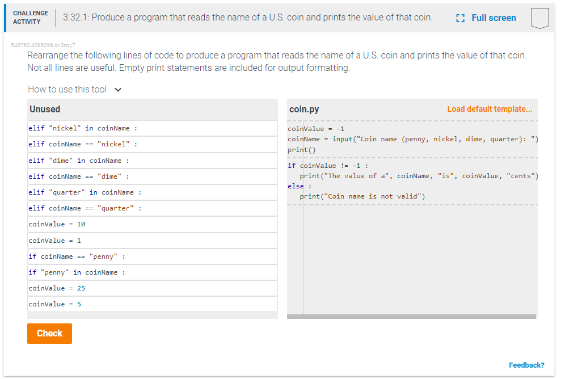Open the Load default template link
The width and height of the screenshot is (561, 379).
[490, 108]
